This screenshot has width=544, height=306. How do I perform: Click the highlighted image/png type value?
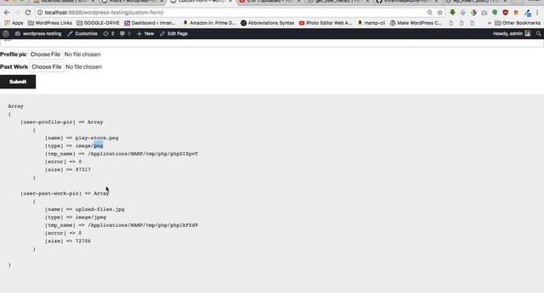click(x=89, y=146)
